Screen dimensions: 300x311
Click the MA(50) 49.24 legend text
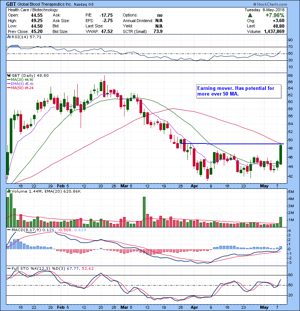(22, 88)
